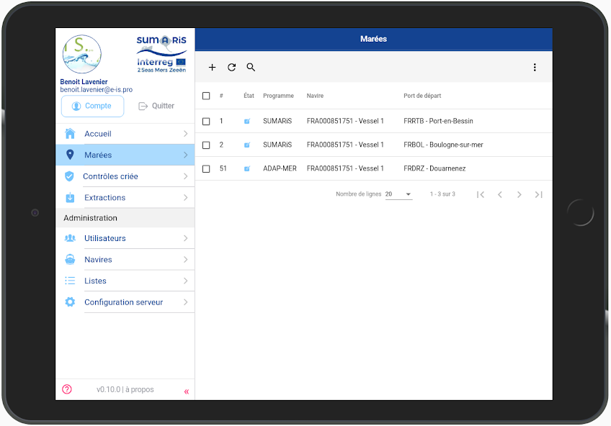
Task: Open the three-dot options menu
Action: [535, 68]
